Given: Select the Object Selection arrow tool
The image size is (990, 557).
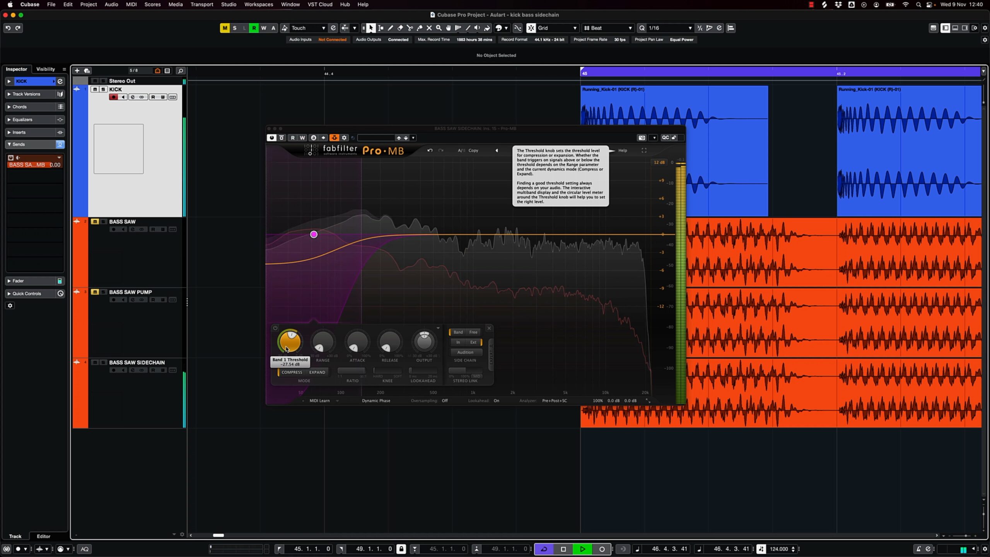Looking at the screenshot, I should [371, 28].
